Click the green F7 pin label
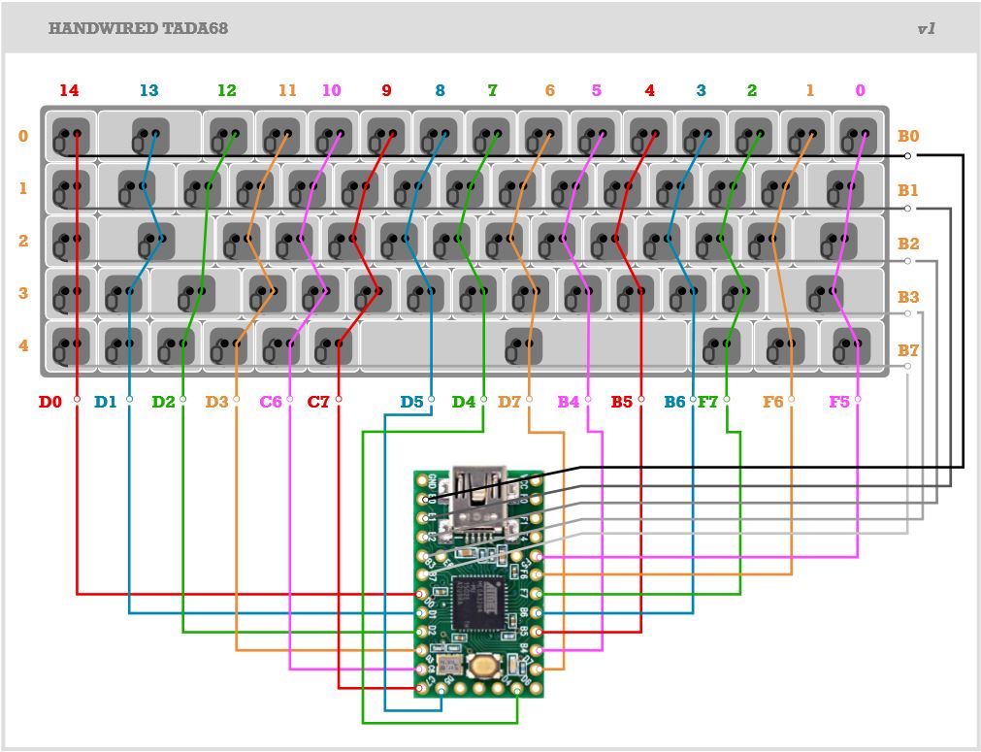This screenshot has height=752, width=981. [708, 401]
